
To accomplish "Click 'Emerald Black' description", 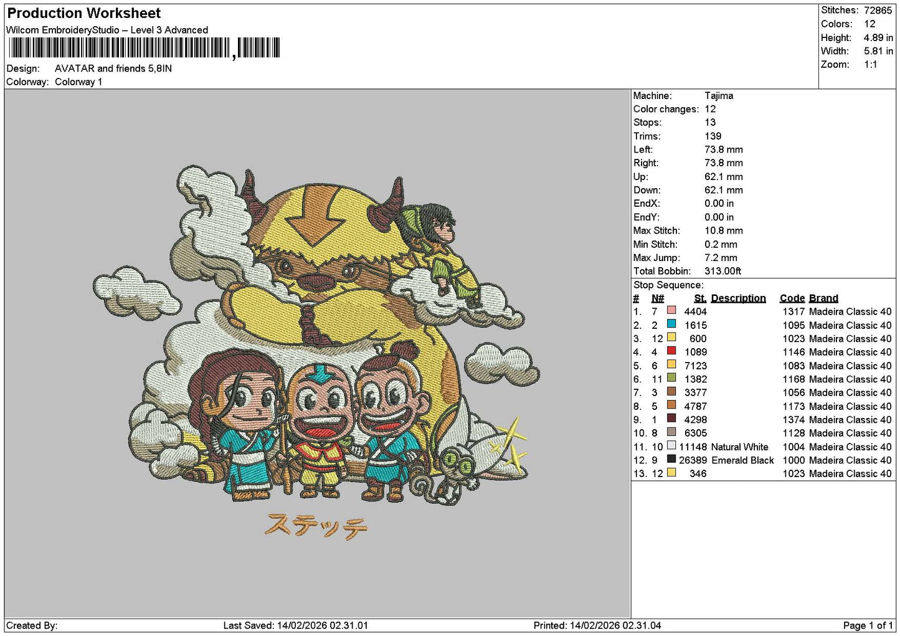I will tap(742, 460).
